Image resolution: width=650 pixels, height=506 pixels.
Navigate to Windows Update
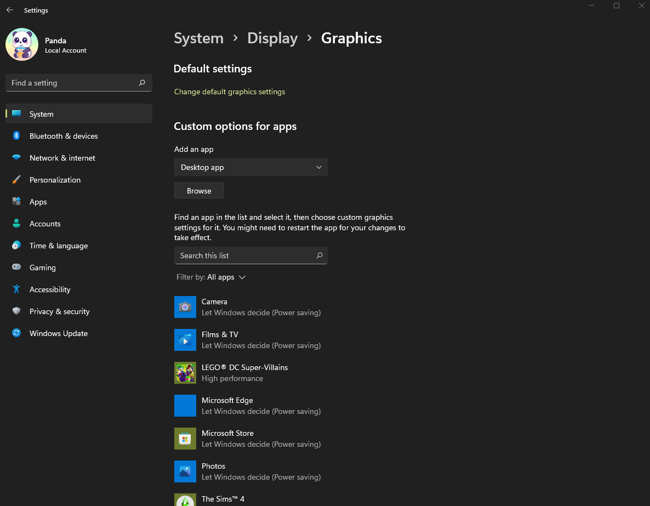click(58, 333)
